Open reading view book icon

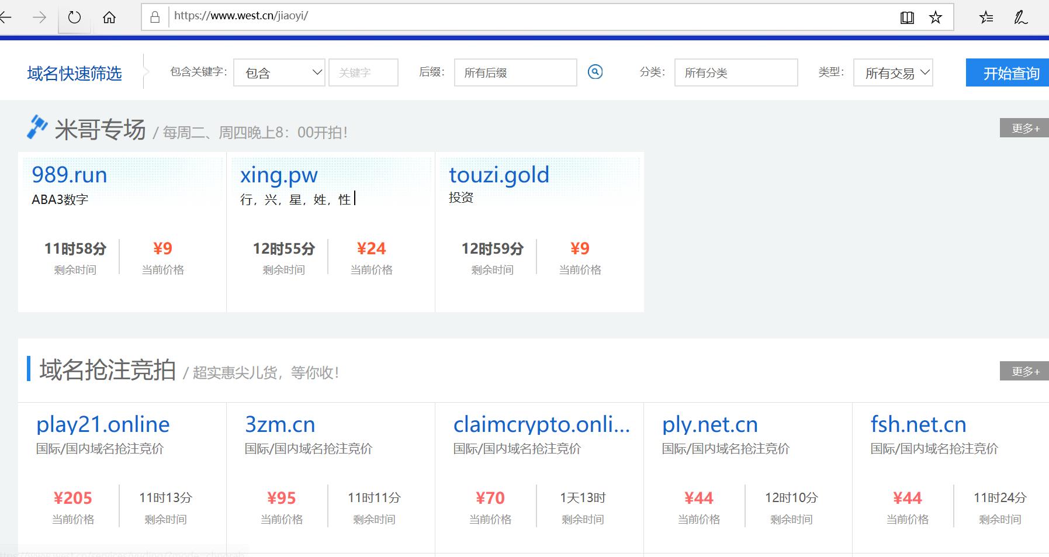point(907,18)
